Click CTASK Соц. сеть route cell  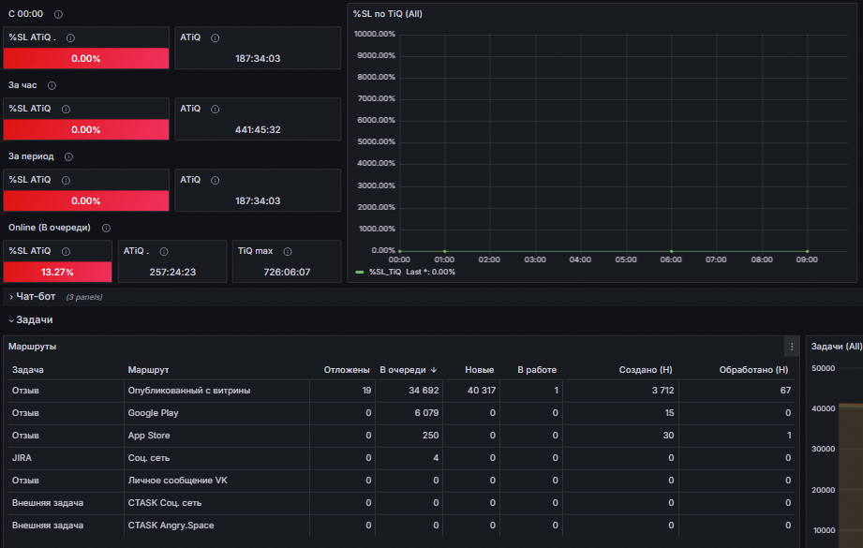pyautogui.click(x=216, y=503)
